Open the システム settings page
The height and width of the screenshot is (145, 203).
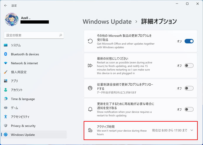34,45
